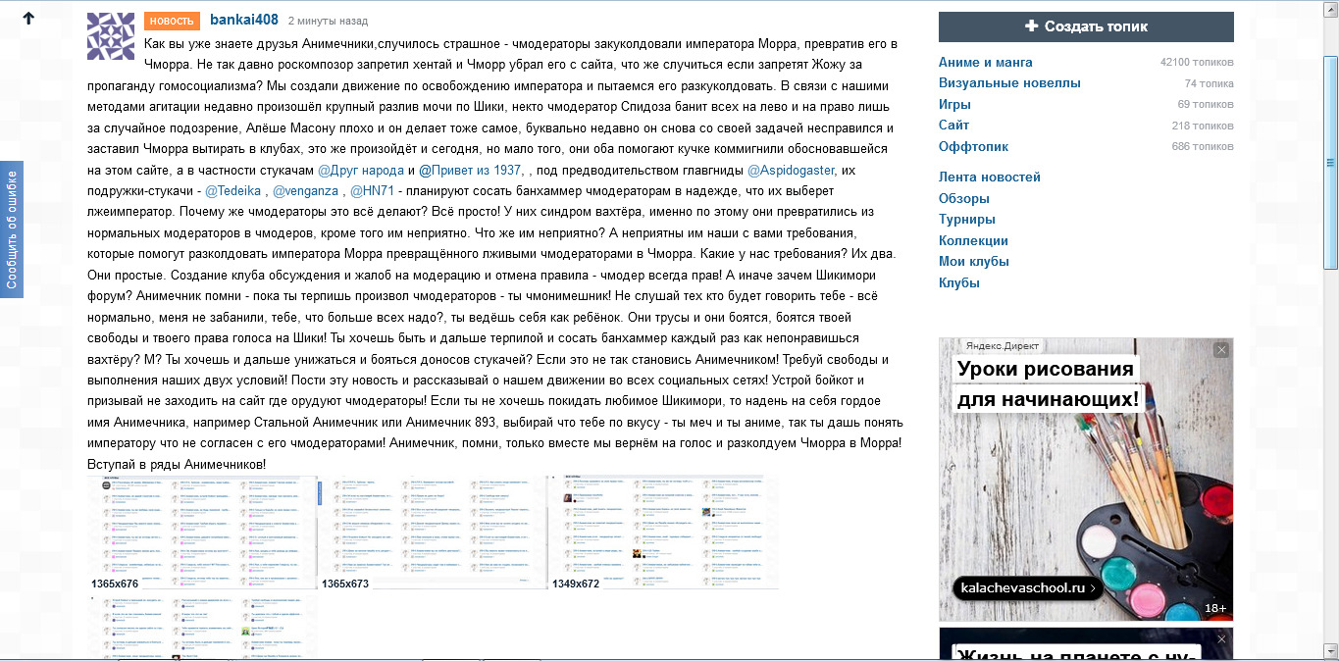
Task: Close the second Yandex ad at the bottom
Action: (1221, 639)
